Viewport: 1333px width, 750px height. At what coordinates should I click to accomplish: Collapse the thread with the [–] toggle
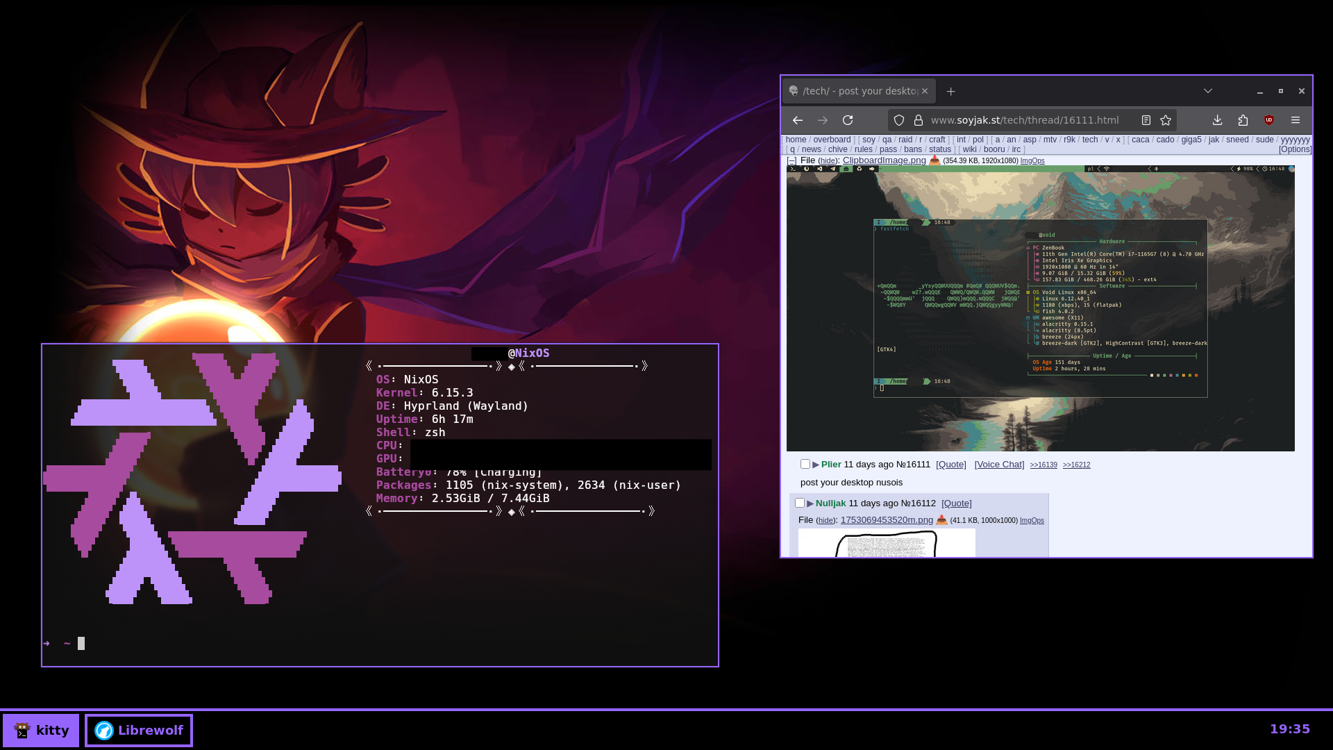(791, 160)
